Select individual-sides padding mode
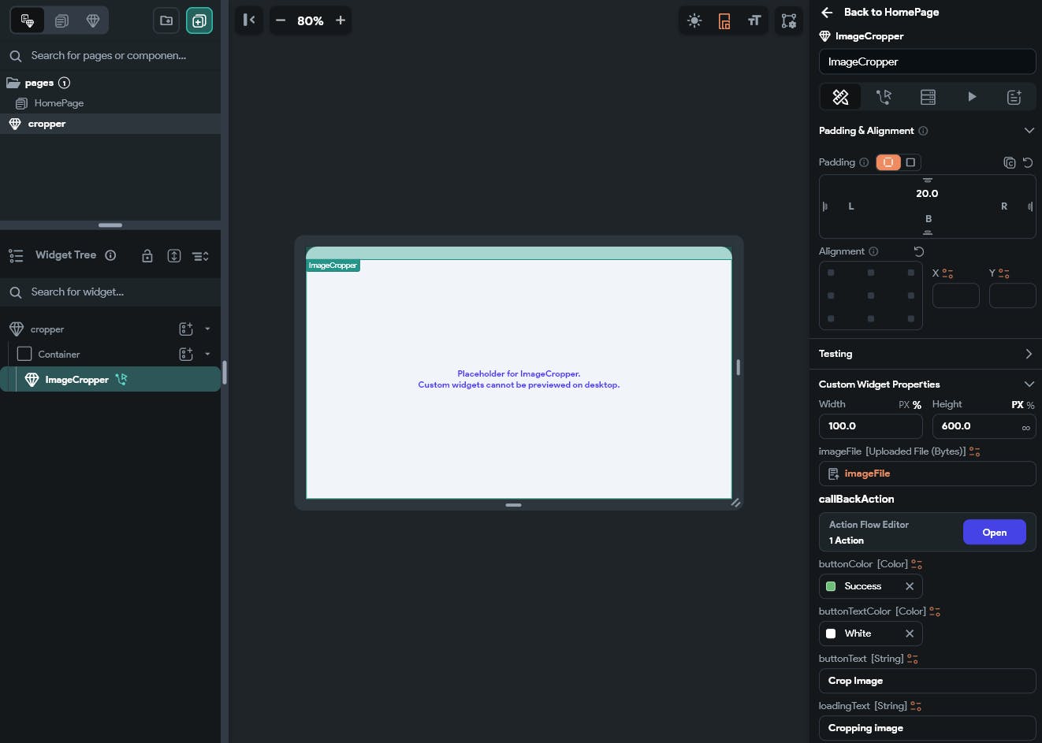The height and width of the screenshot is (743, 1042). coord(910,162)
